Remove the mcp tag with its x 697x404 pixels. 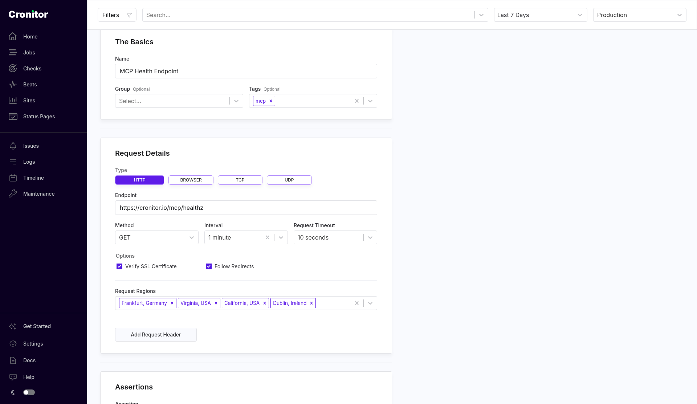click(x=271, y=101)
